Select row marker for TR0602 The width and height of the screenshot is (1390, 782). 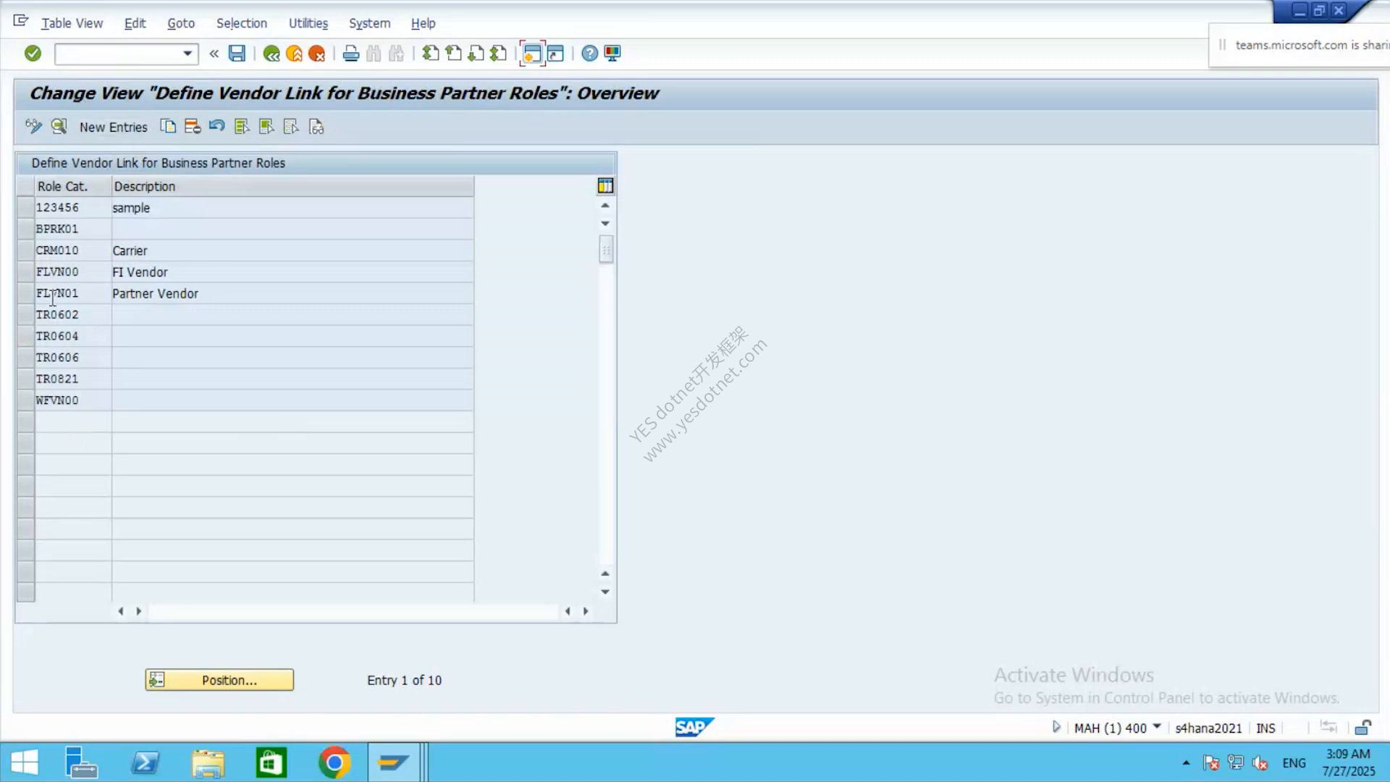26,314
